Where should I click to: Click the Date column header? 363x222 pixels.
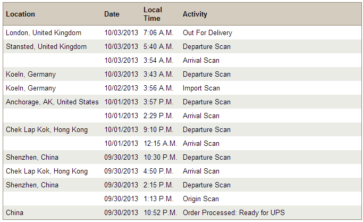[112, 14]
